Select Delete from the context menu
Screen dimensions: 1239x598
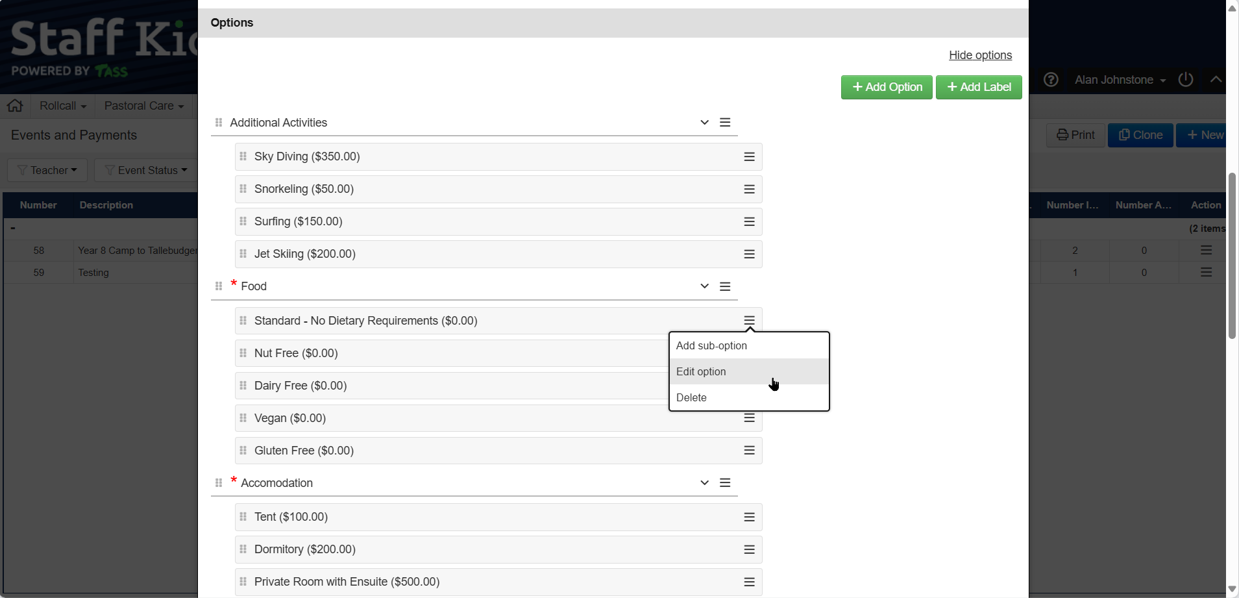click(691, 397)
